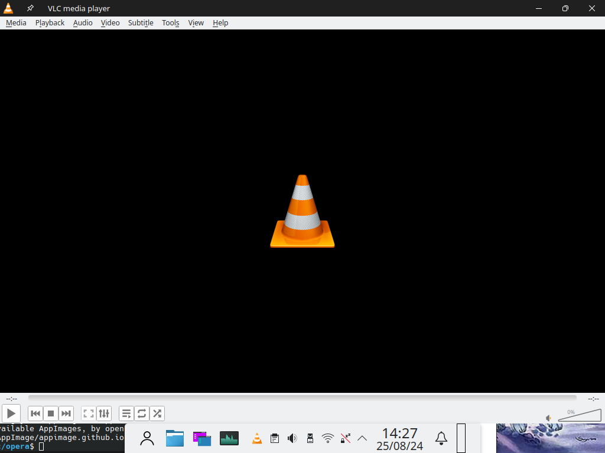
Task: Click the wallpaper thumbnail at bottom right
Action: tap(551, 438)
